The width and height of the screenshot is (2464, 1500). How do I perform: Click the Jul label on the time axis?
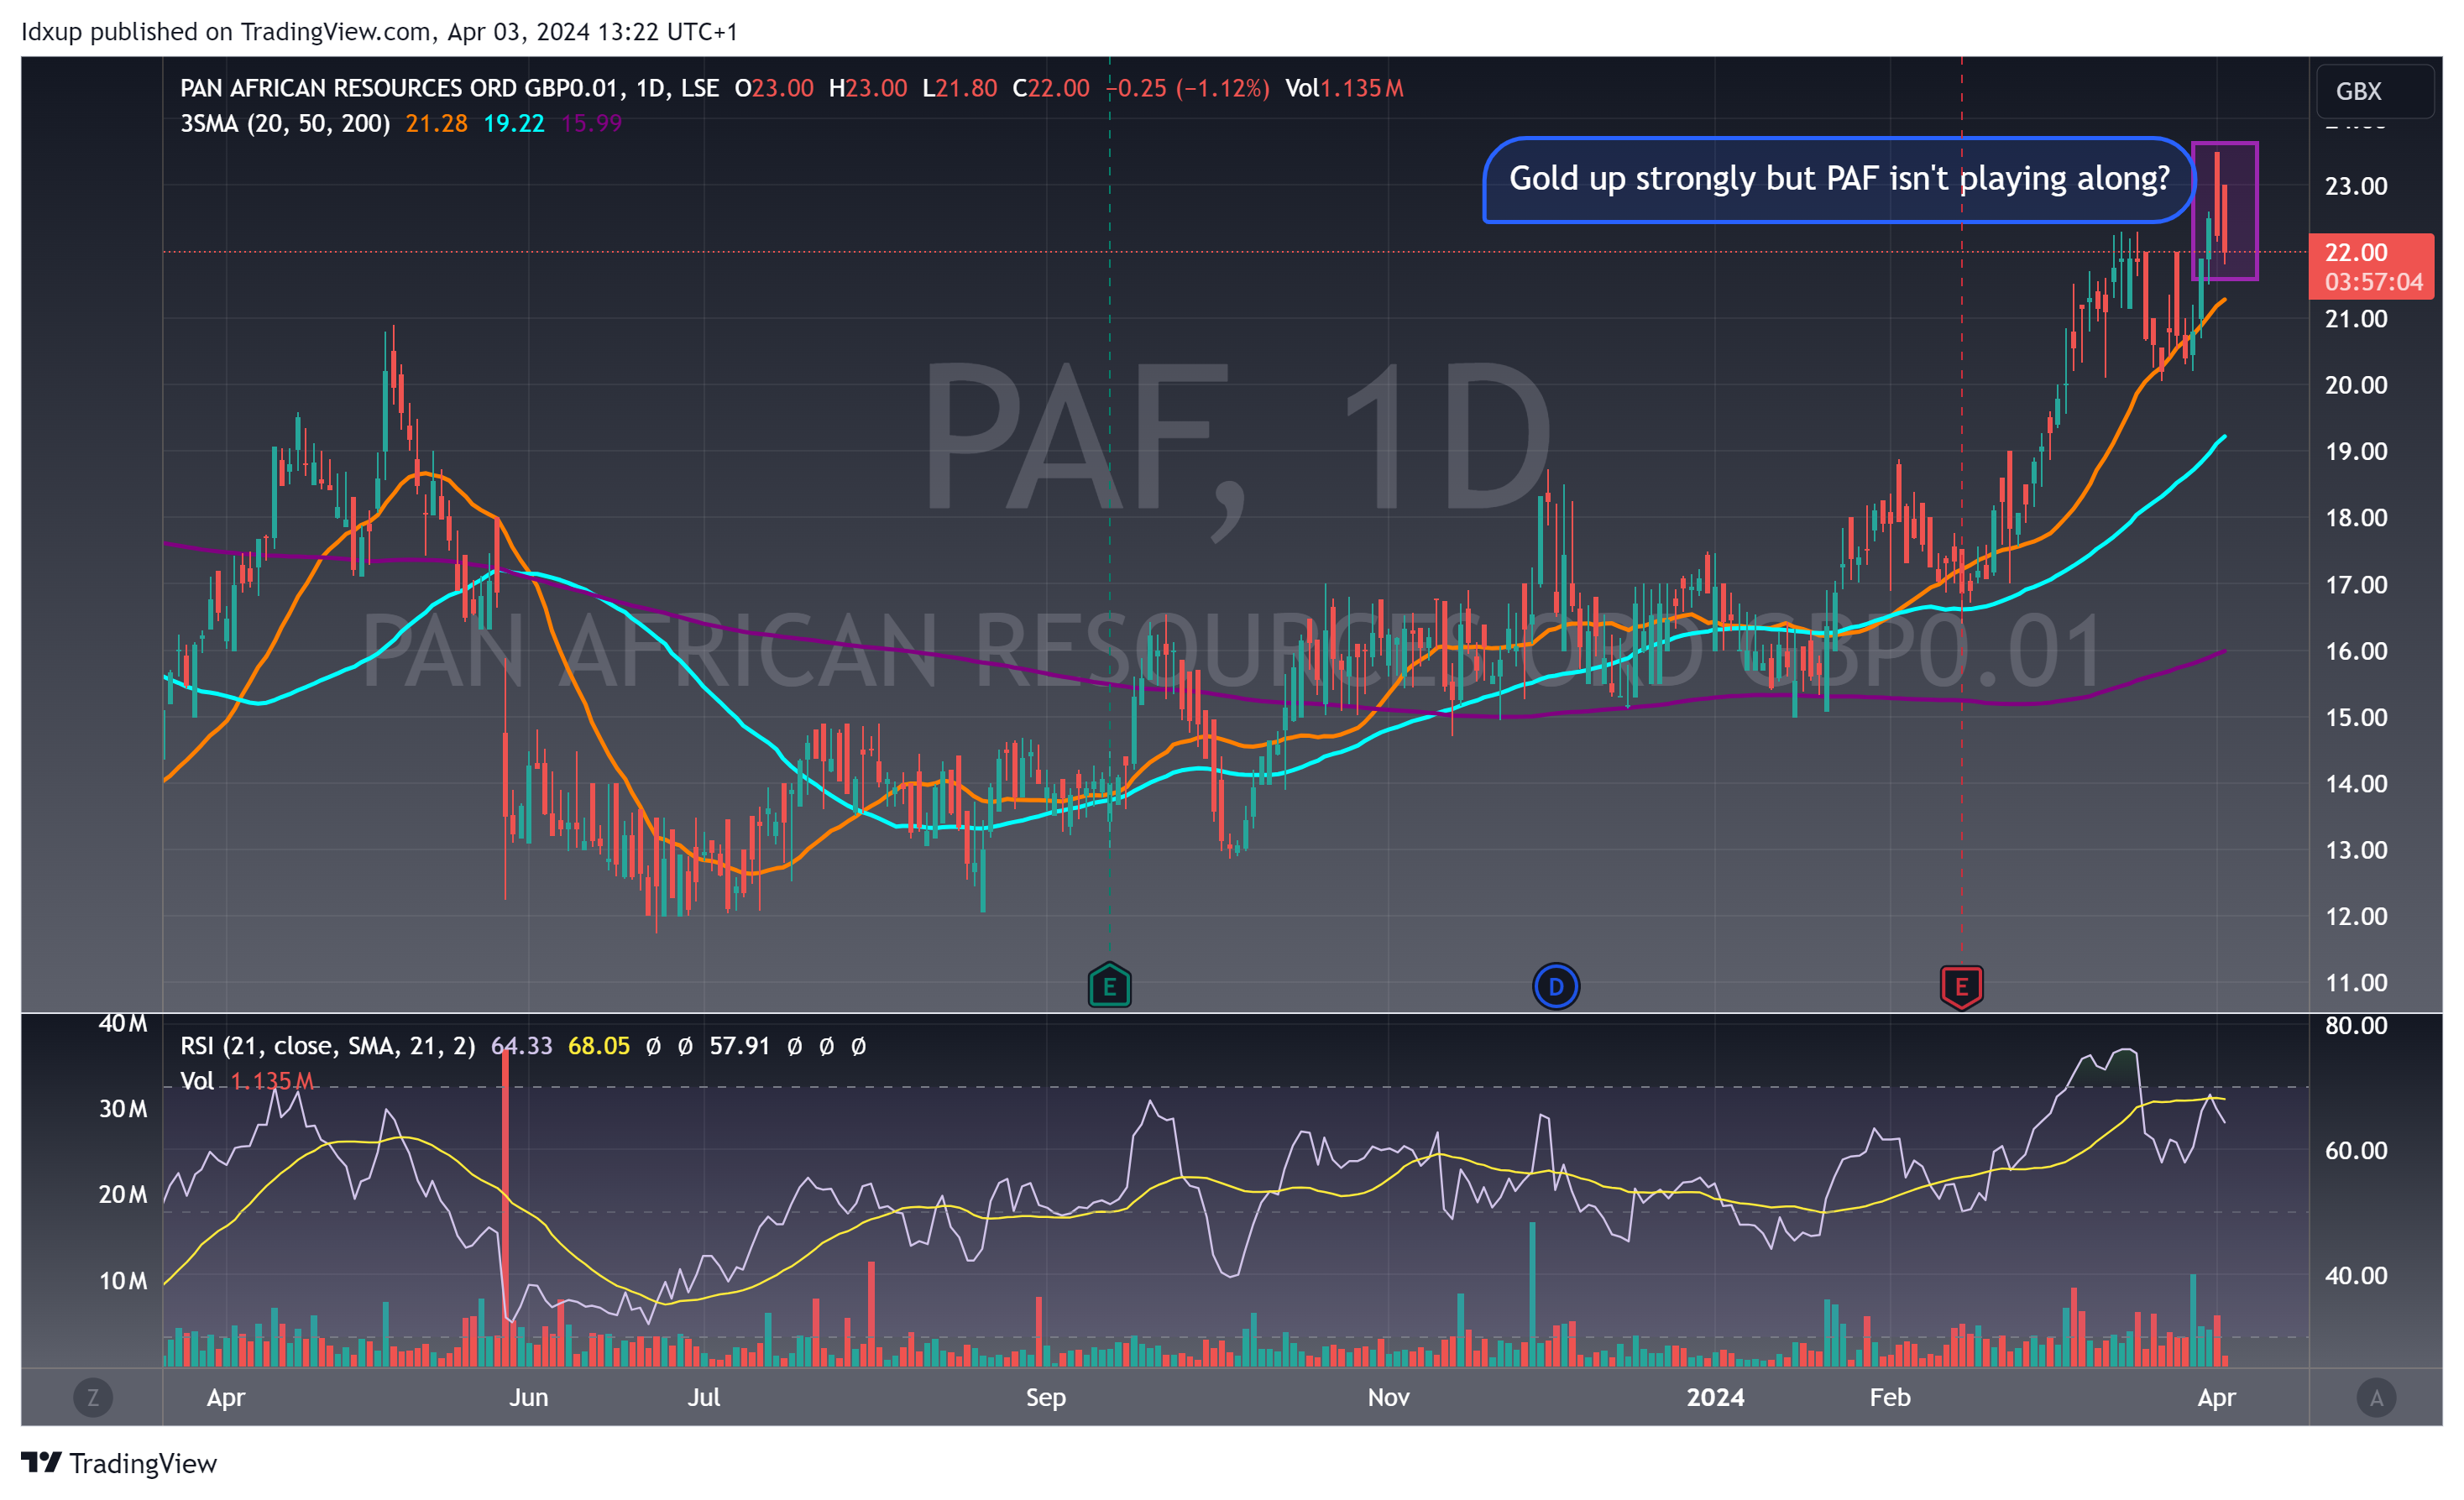703,1397
